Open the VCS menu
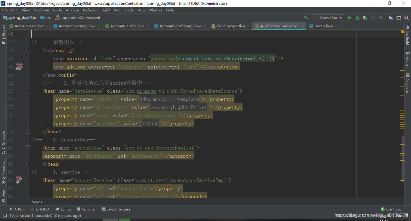 coord(141,10)
